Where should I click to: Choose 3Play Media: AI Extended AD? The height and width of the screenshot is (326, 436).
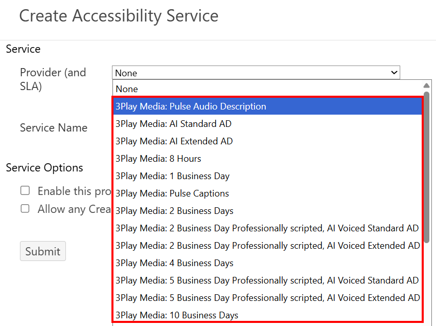[x=267, y=141]
